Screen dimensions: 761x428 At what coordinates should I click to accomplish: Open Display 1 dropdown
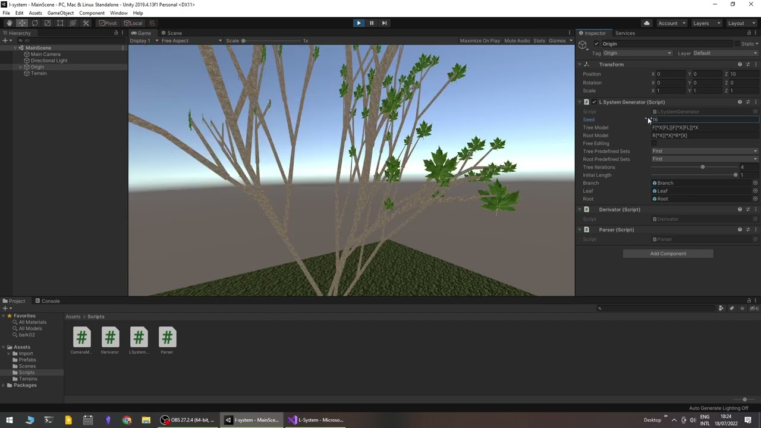(x=144, y=41)
